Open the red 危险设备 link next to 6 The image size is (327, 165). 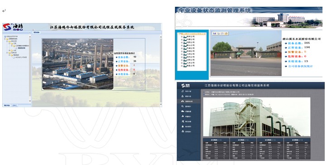pos(295,57)
